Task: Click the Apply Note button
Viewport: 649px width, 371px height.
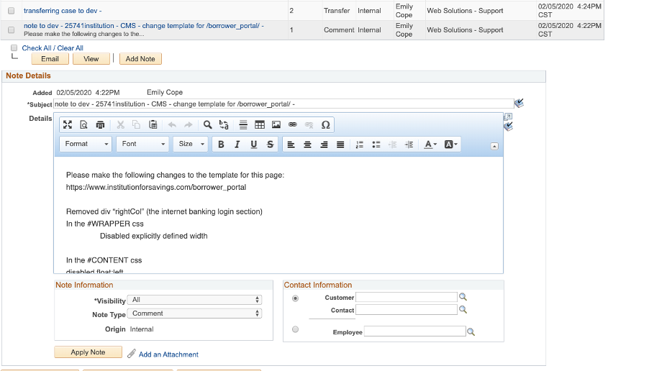Action: click(88, 352)
